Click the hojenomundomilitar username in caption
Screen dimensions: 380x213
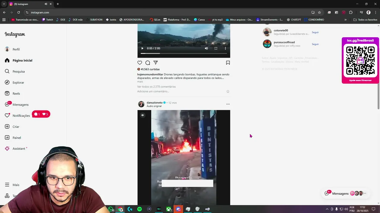150,75
